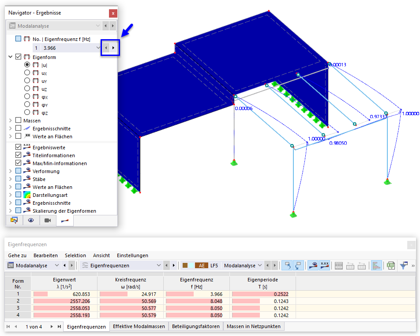Screen dimensions: 420x336
Task: Open the Ansicht menu
Action: pyautogui.click(x=101, y=255)
